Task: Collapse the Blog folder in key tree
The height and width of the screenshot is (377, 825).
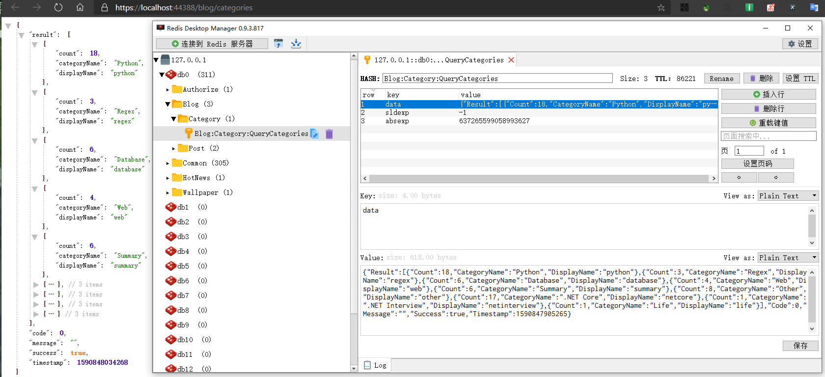Action: pyautogui.click(x=167, y=104)
